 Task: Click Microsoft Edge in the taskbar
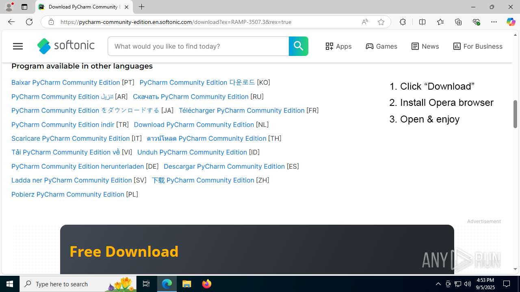167,284
